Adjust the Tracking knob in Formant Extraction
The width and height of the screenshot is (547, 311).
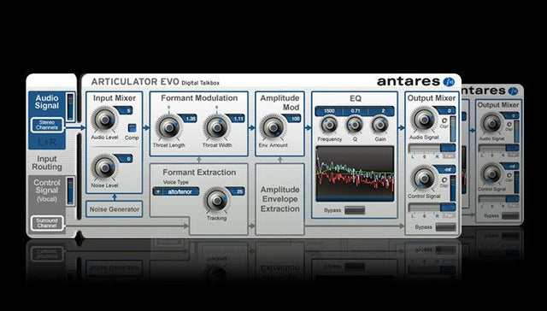217,200
